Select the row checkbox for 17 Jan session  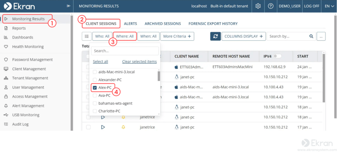click(x=88, y=127)
